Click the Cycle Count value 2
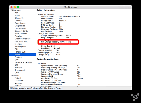 click(54, 46)
